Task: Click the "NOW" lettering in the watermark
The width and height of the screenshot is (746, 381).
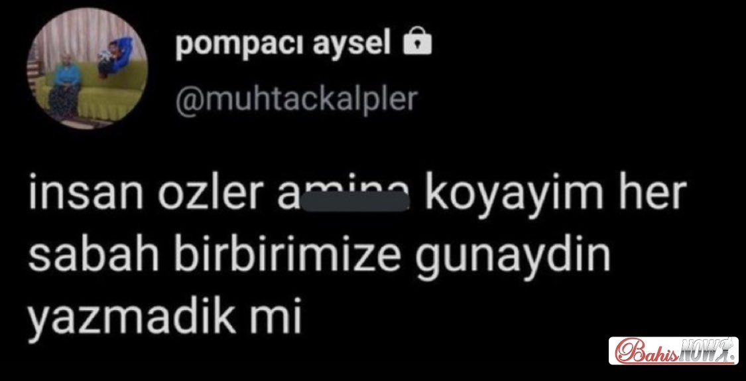Action: pos(700,348)
